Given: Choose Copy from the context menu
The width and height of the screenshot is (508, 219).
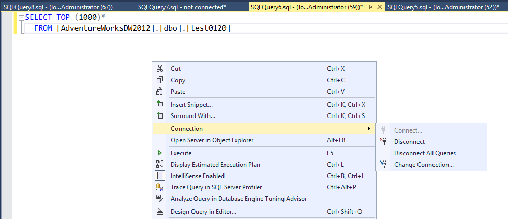Looking at the screenshot, I should pos(264,80).
